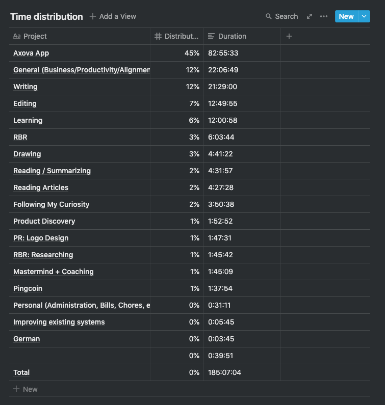
Task: Open the Pingcoin project entry
Action: 28,288
